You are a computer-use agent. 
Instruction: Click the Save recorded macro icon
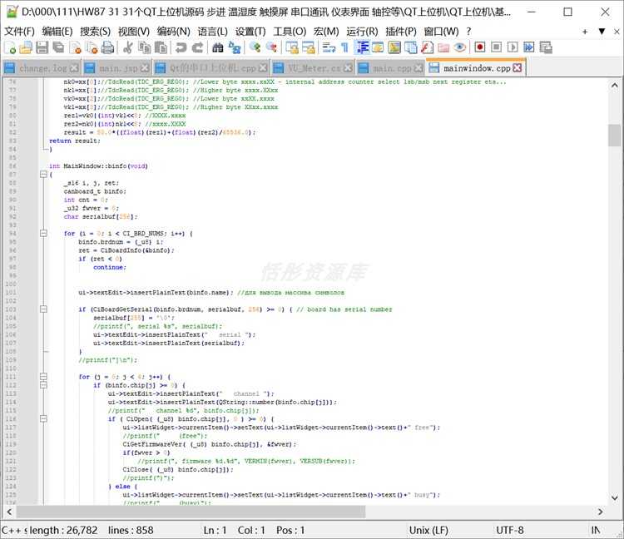pos(546,47)
